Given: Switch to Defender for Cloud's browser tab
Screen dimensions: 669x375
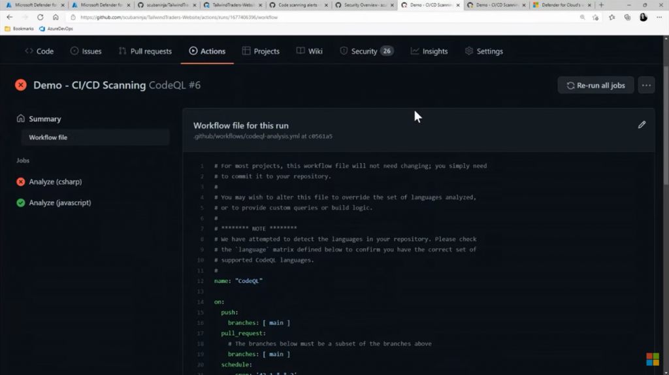Looking at the screenshot, I should 561,5.
